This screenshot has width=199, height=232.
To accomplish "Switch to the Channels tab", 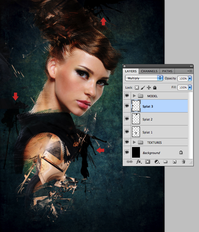I will point(149,71).
